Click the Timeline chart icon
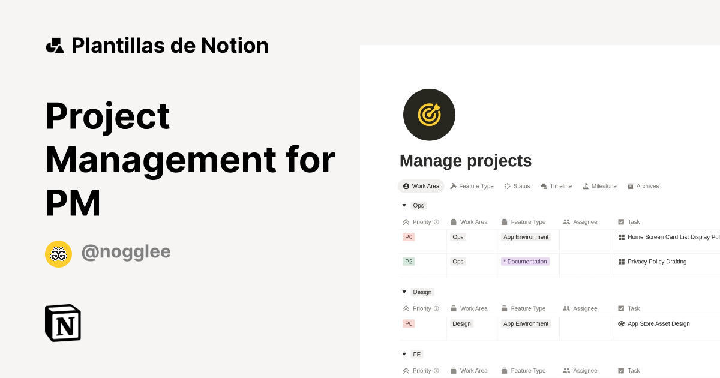 coord(543,186)
